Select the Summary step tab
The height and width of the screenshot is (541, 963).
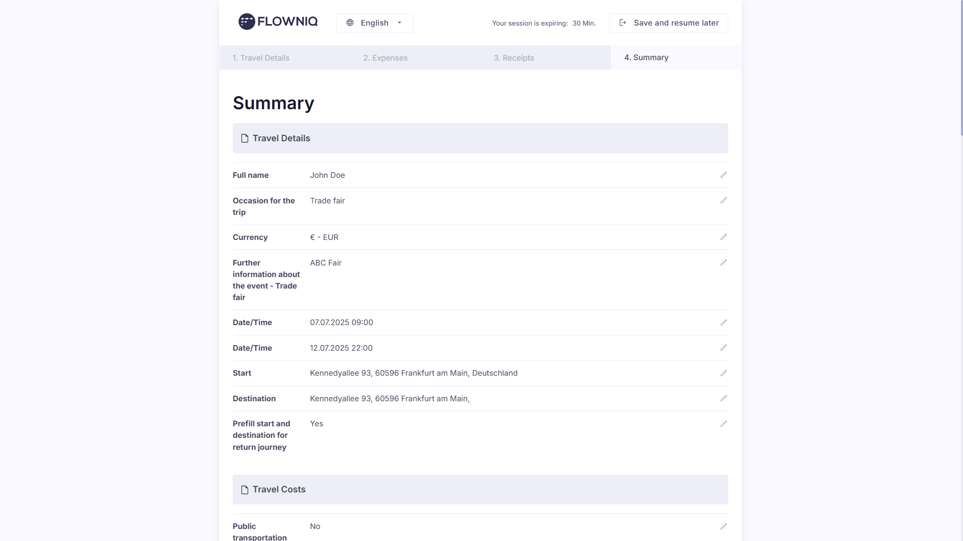click(646, 58)
